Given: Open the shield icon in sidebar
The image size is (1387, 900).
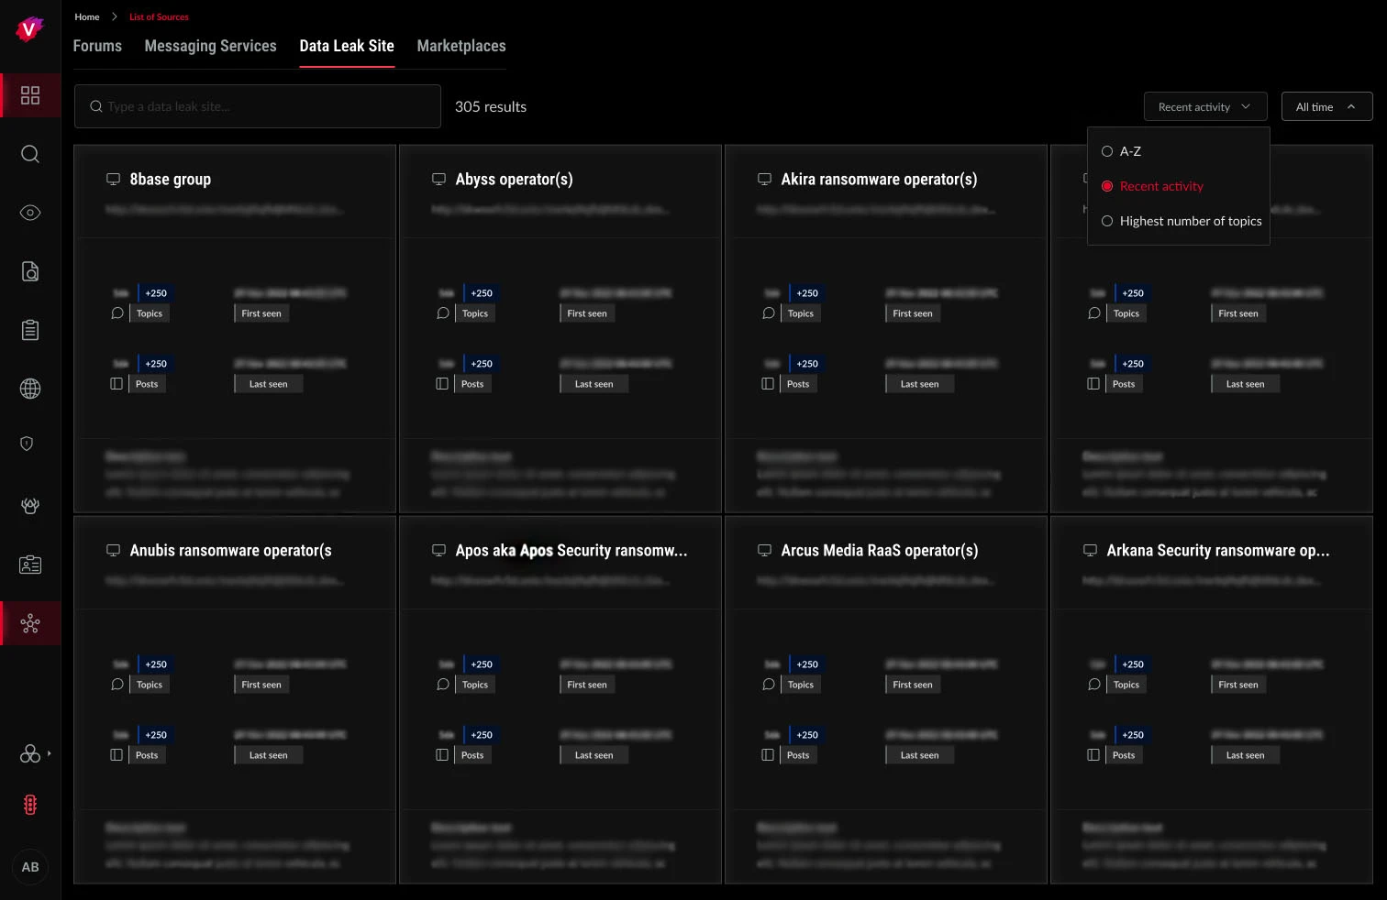Looking at the screenshot, I should [x=27, y=444].
